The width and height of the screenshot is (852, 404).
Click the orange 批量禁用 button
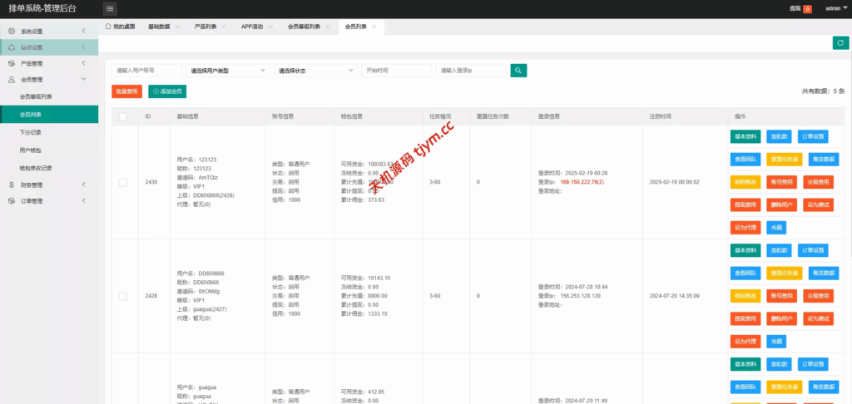[126, 91]
